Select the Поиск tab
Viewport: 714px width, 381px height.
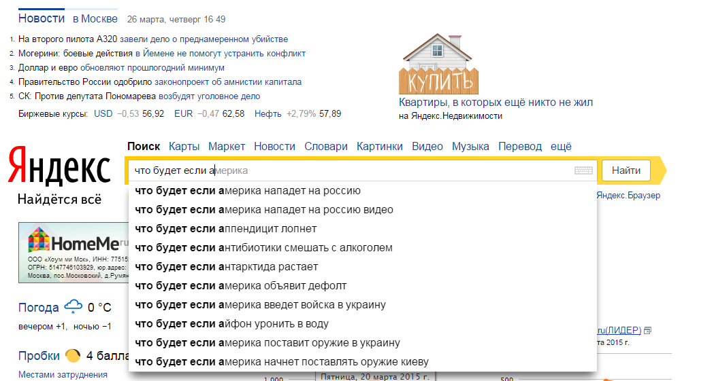(144, 146)
